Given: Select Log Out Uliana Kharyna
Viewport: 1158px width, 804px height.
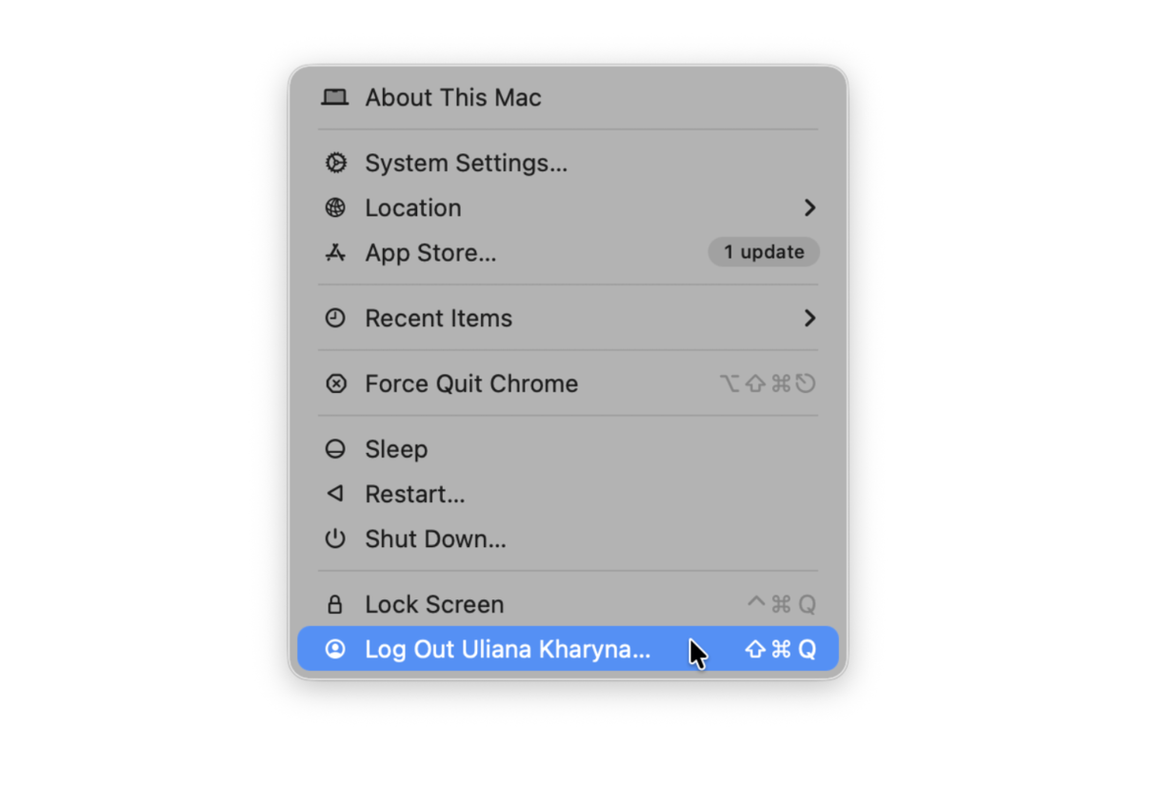Looking at the screenshot, I should (x=508, y=649).
